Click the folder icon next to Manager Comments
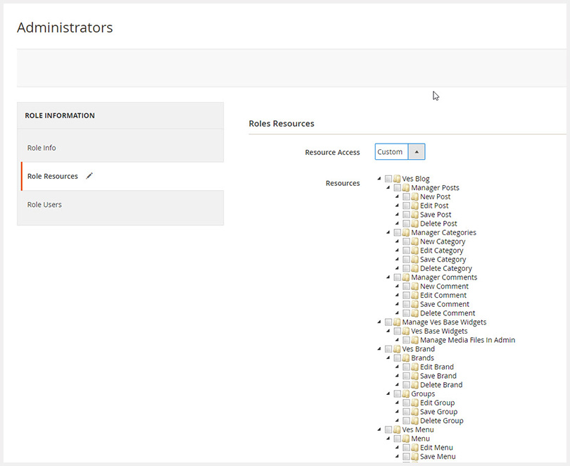 tap(406, 277)
